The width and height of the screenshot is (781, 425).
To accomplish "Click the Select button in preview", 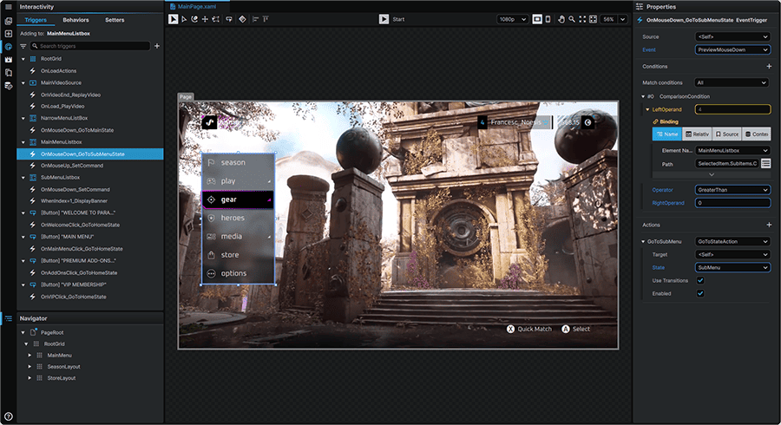I will pos(576,329).
